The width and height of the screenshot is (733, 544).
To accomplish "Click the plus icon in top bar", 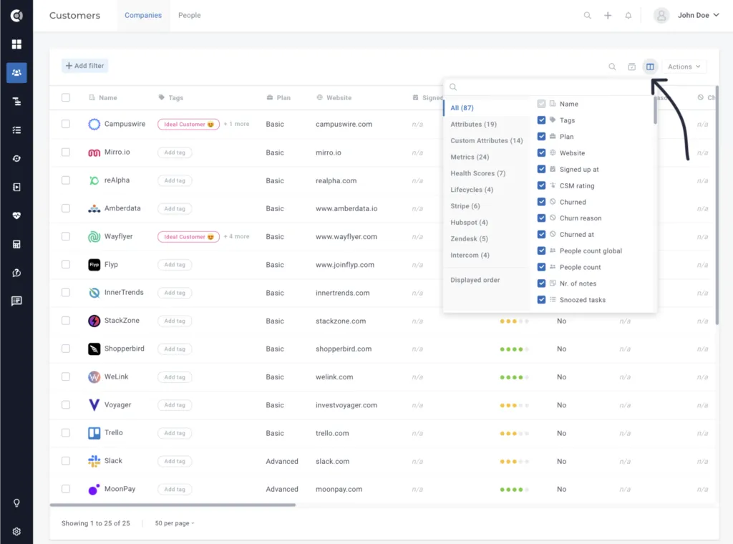I will click(608, 16).
